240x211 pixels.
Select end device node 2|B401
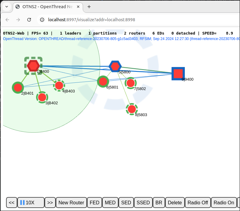[x=18, y=88]
